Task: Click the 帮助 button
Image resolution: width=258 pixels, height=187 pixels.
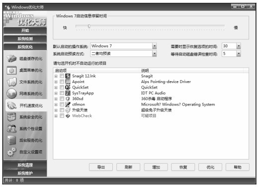Action: click(238, 167)
